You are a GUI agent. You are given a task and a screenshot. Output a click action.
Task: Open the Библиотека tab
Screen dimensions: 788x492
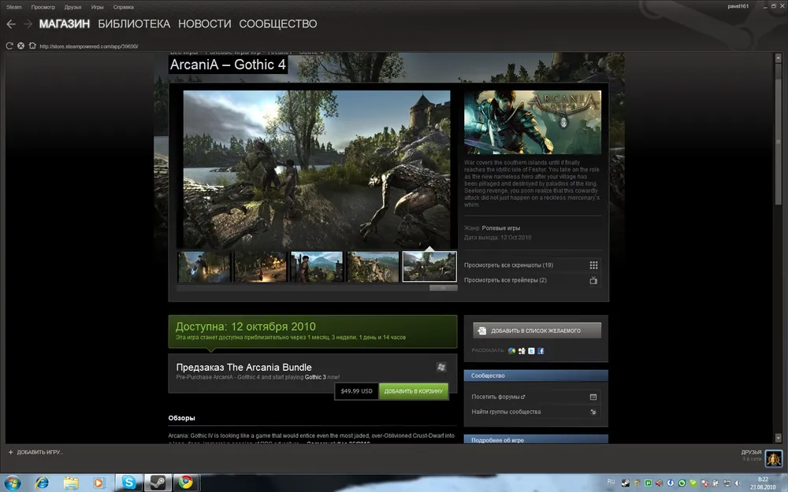coord(134,24)
